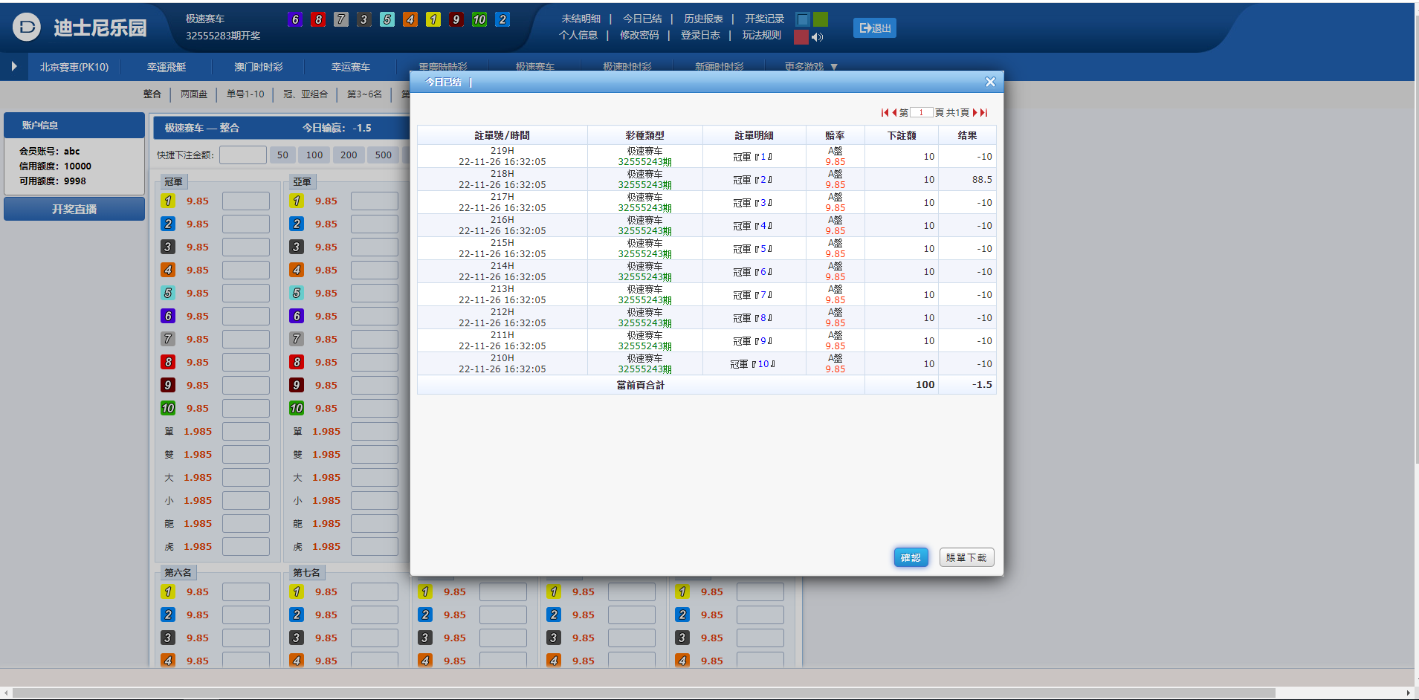Click yellow number 1 ball under 冠軍

[x=168, y=201]
